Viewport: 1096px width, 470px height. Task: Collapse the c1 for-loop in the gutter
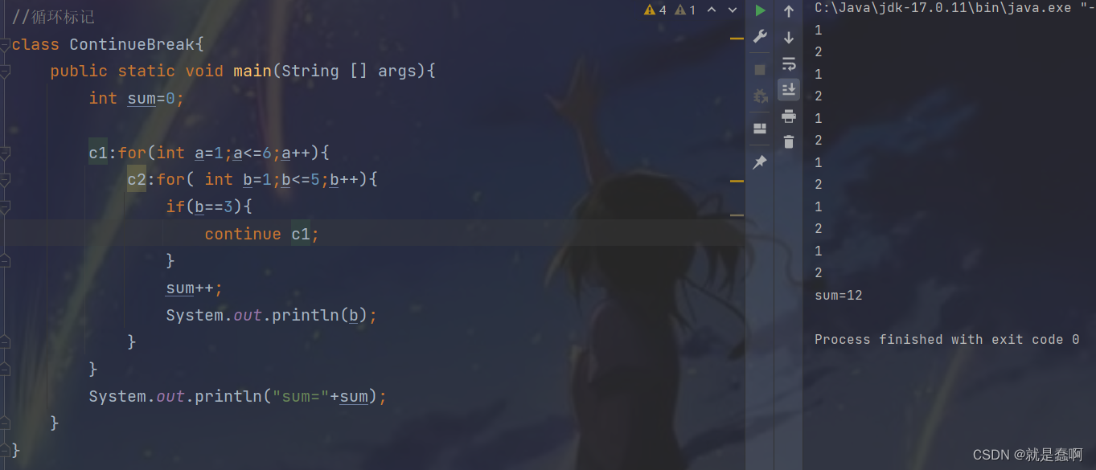[3, 153]
